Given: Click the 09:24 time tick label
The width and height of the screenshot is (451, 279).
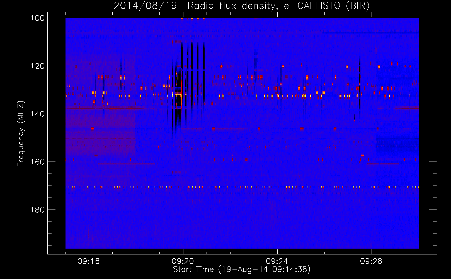Looking at the screenshot, I should (277, 261).
